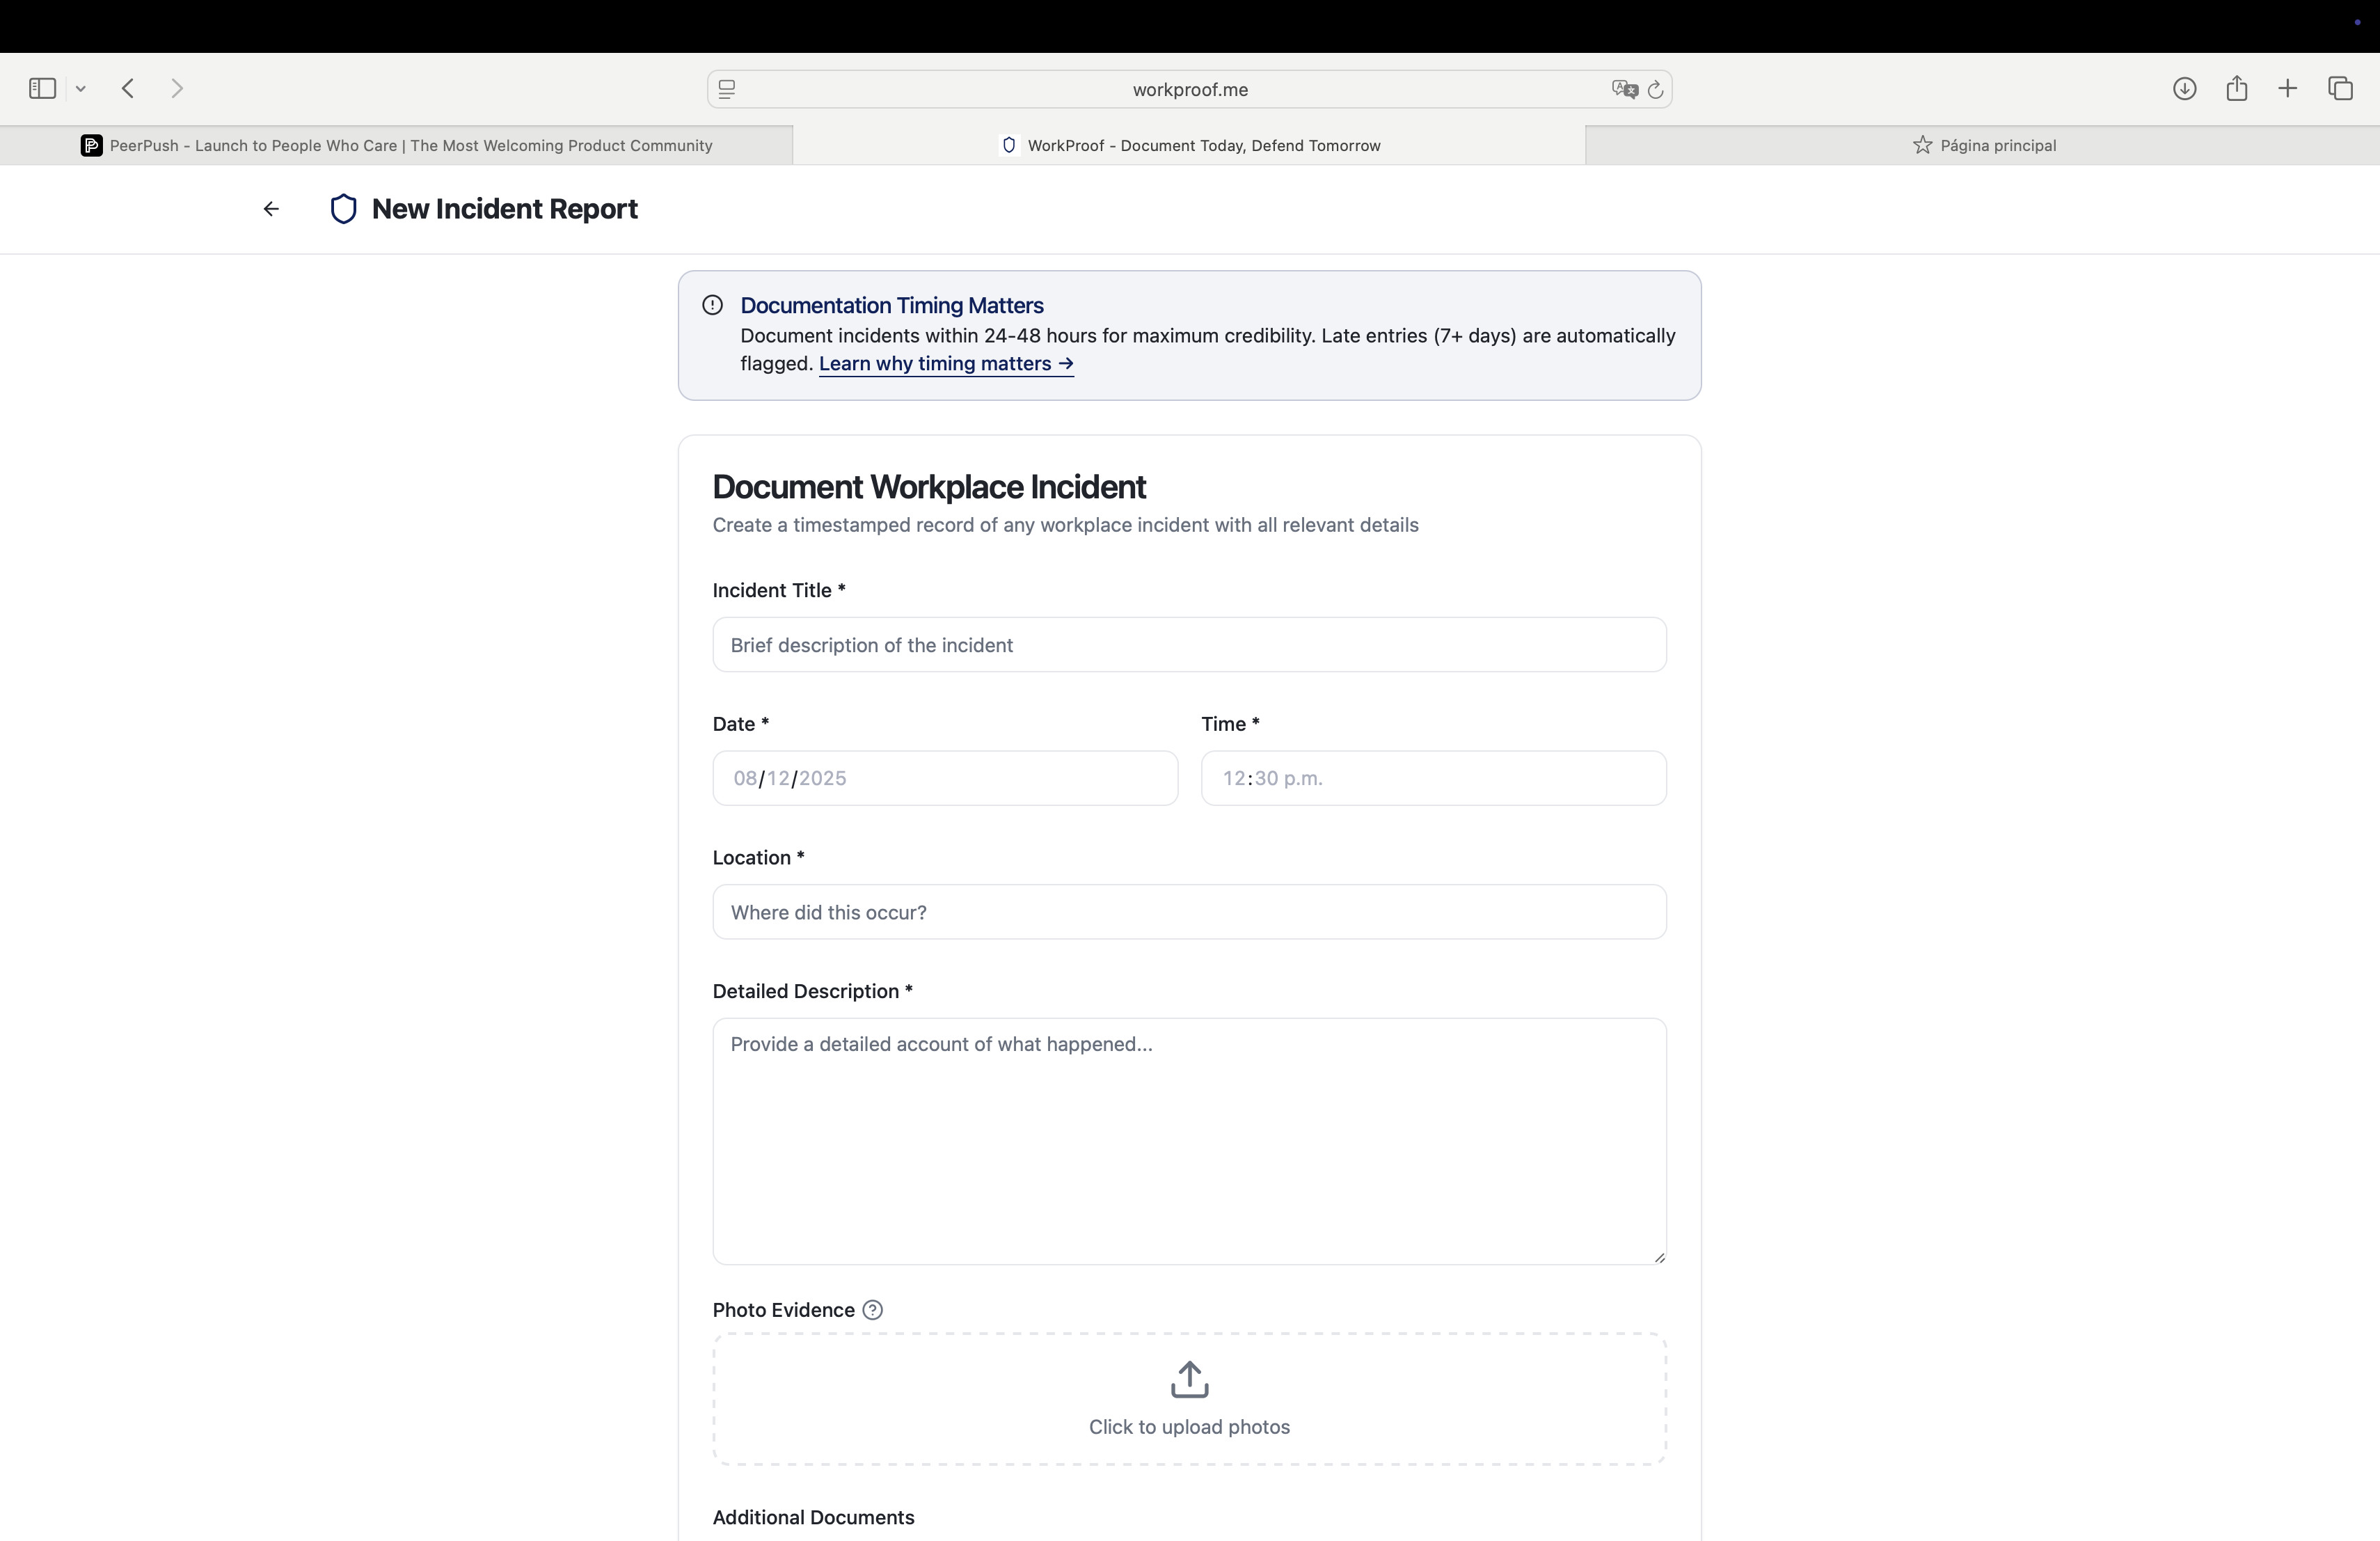Toggle the Safari sidebar
The height and width of the screenshot is (1541, 2380).
pos(41,88)
